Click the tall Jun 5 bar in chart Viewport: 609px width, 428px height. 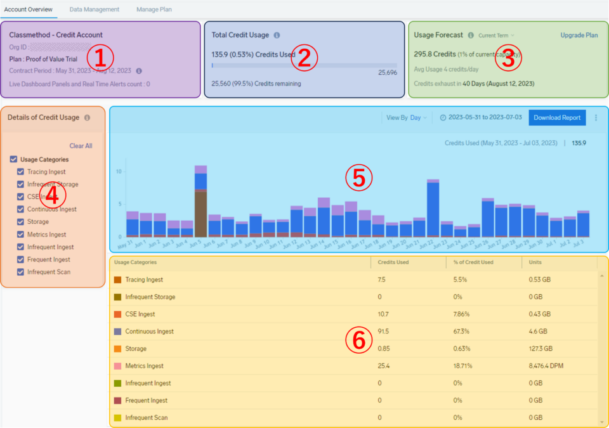point(200,203)
